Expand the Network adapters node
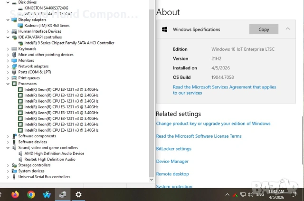Screen dimensions: 304x201 pos(8,66)
